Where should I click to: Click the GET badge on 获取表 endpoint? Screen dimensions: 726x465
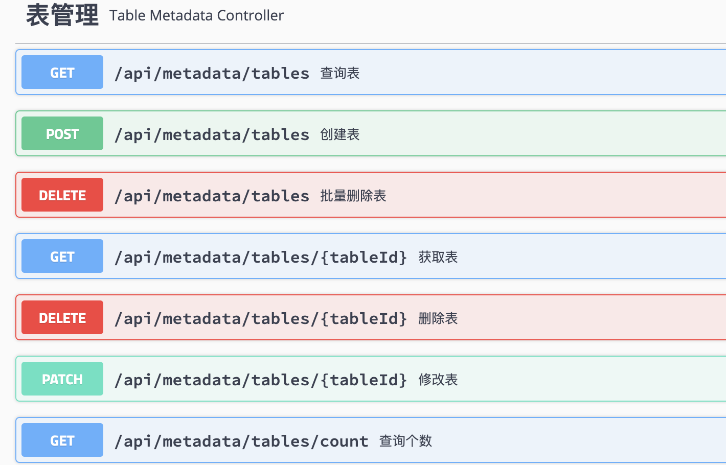click(62, 256)
